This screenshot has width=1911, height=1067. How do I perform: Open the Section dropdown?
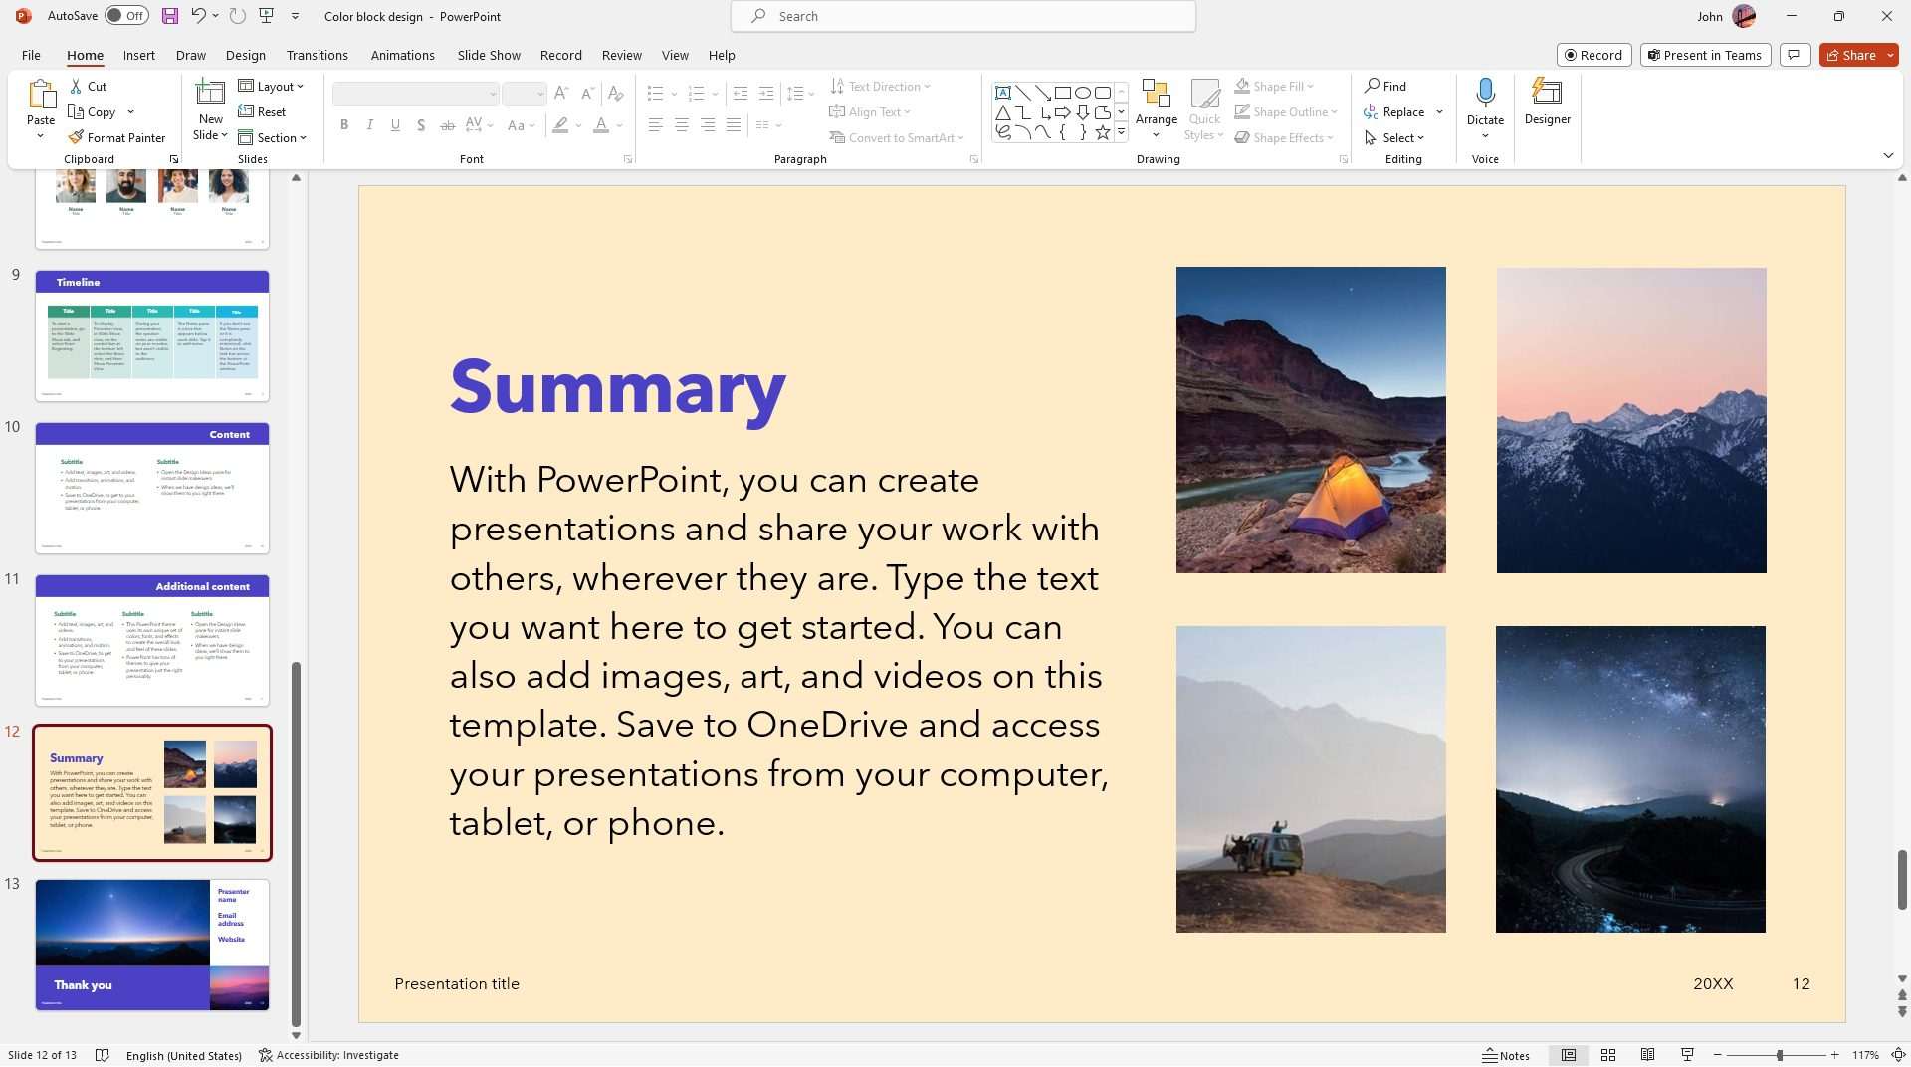[273, 137]
